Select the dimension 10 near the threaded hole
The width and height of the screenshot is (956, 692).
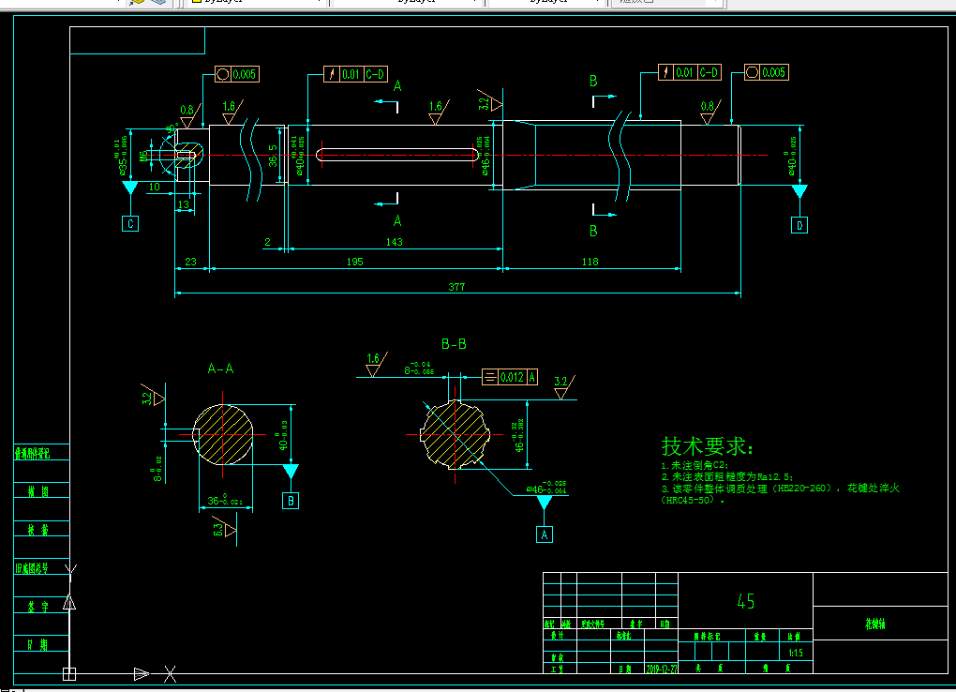155,187
